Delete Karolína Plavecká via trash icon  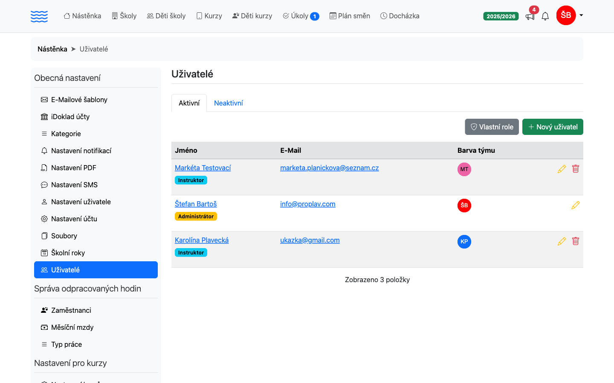point(576,241)
